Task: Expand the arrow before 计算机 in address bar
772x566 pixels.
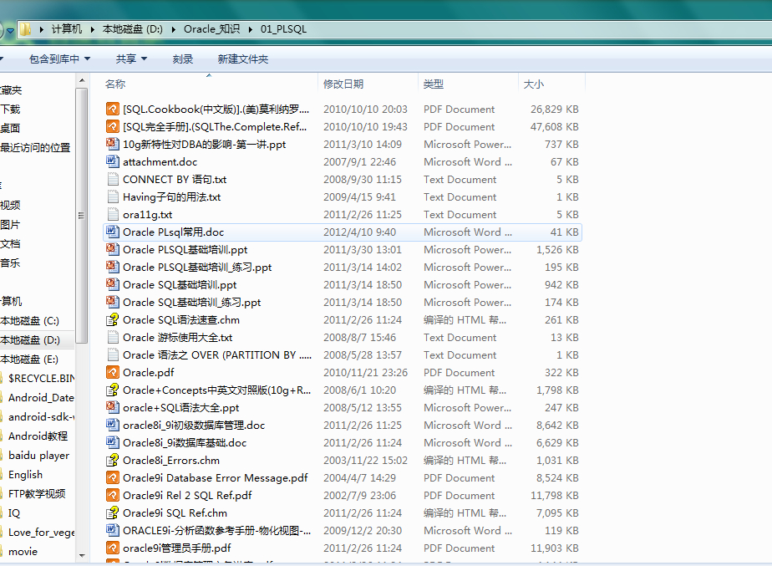Action: pos(42,29)
